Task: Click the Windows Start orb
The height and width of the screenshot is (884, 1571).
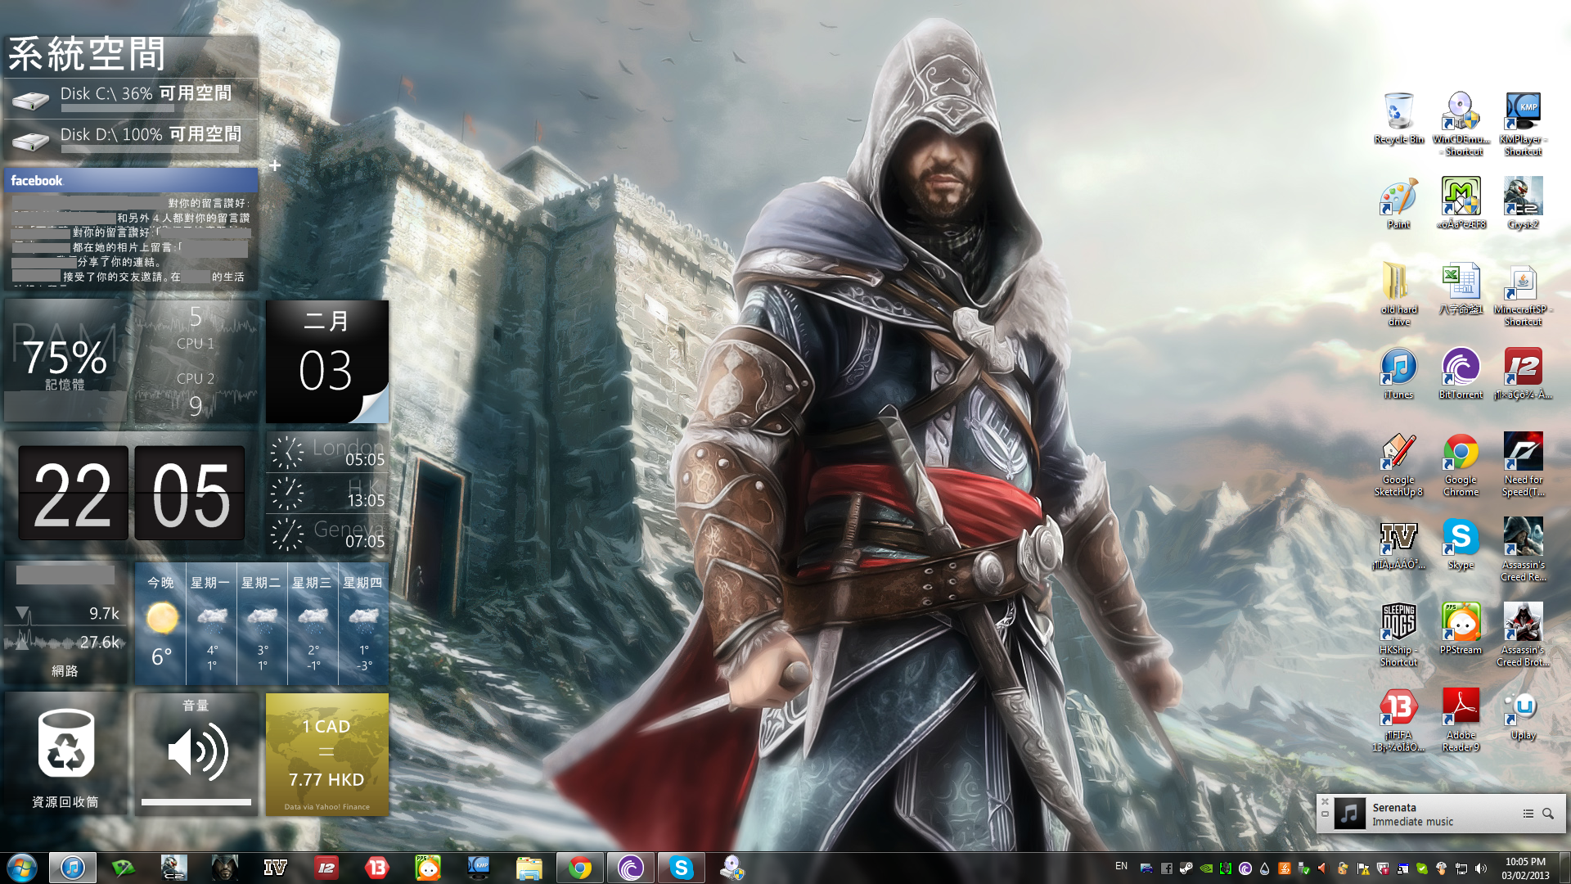Action: pos(22,868)
